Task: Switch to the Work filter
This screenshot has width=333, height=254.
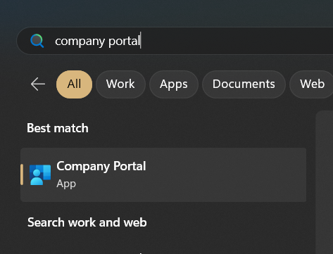Action: coord(120,84)
